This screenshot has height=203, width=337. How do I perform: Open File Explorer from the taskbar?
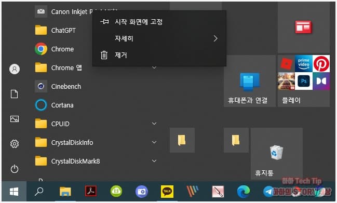65,192
